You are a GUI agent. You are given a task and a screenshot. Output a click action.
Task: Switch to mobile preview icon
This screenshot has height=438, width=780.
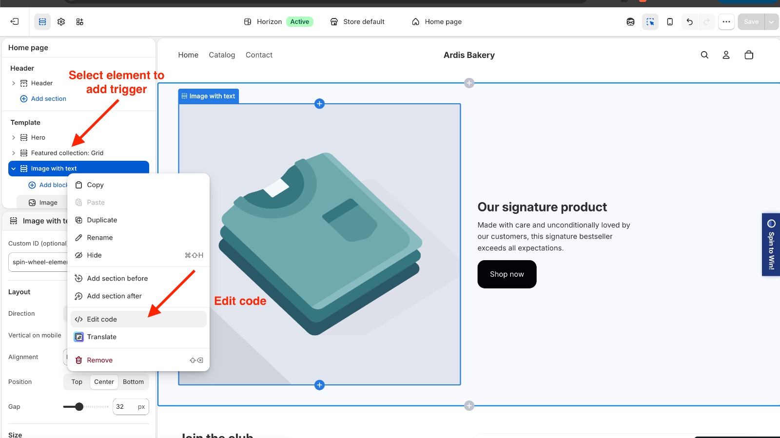(x=670, y=21)
